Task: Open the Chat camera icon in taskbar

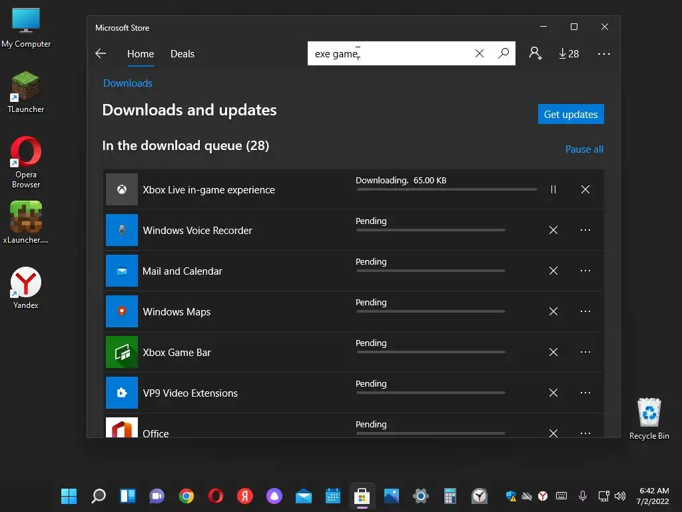Action: [157, 496]
